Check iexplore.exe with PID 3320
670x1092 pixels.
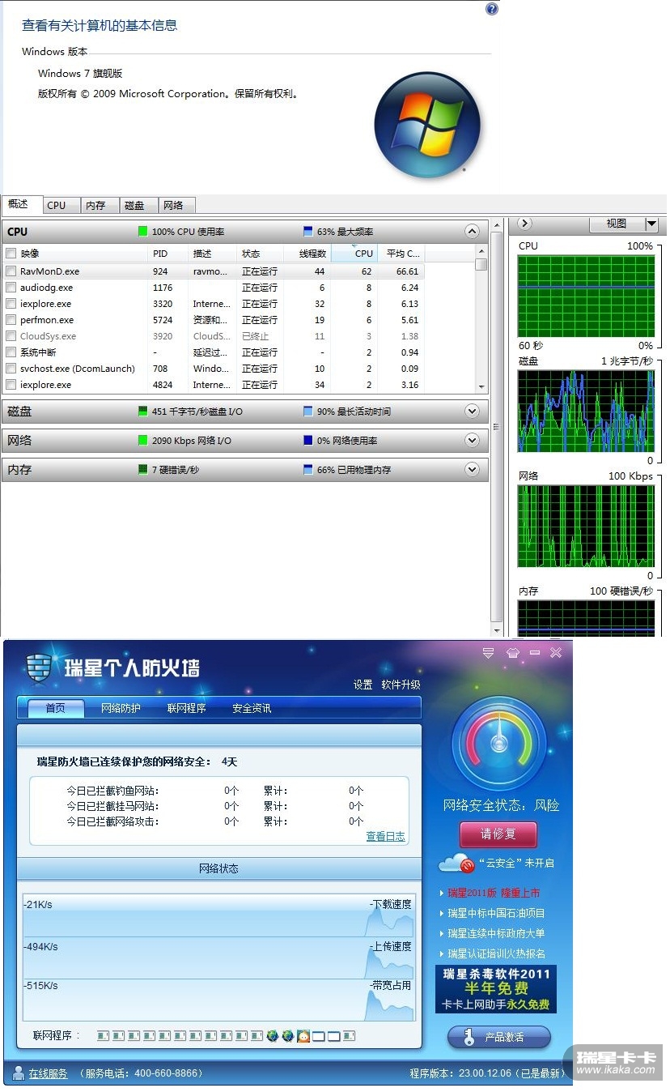point(11,304)
